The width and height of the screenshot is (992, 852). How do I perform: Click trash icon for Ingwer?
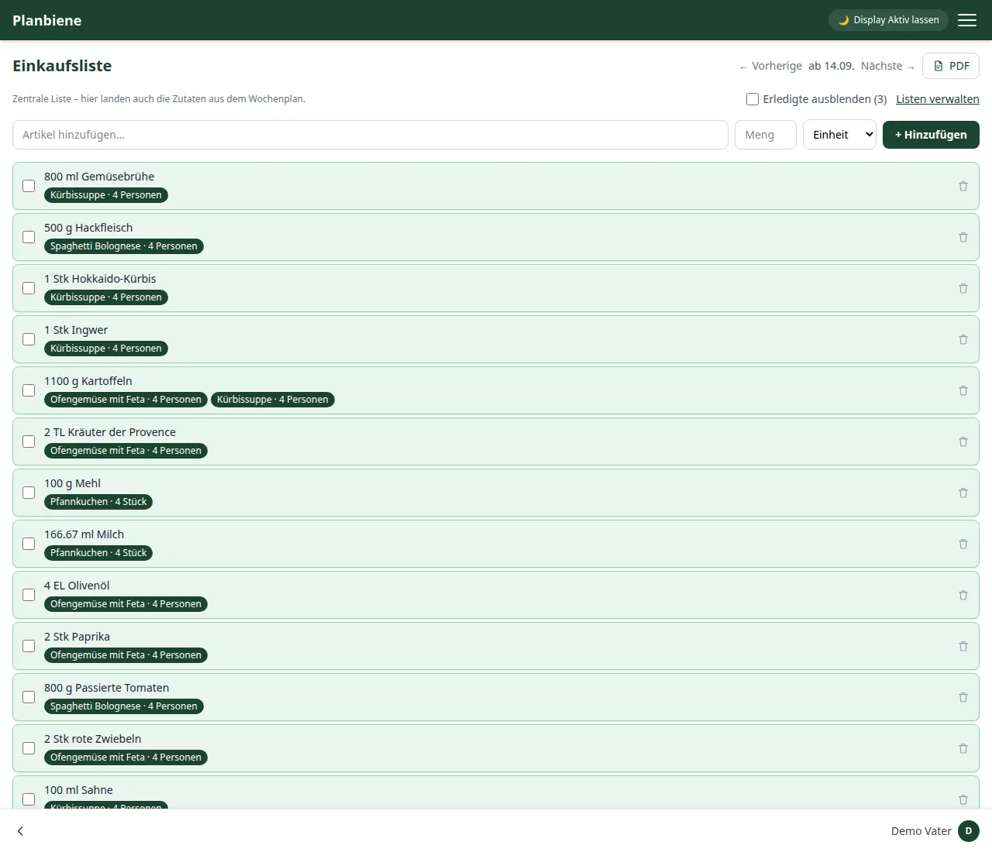(x=963, y=339)
